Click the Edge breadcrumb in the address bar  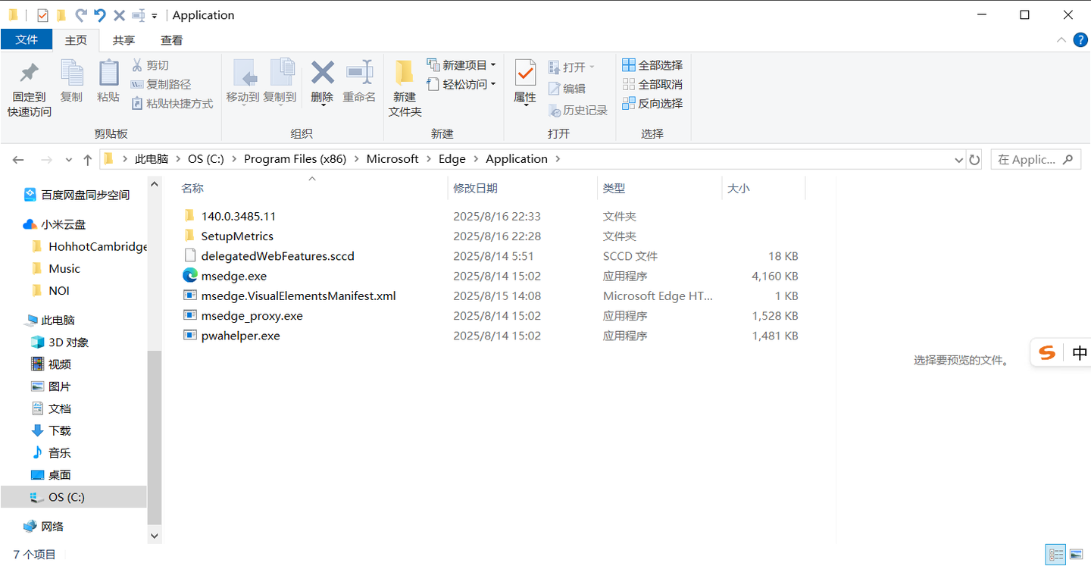(x=452, y=159)
